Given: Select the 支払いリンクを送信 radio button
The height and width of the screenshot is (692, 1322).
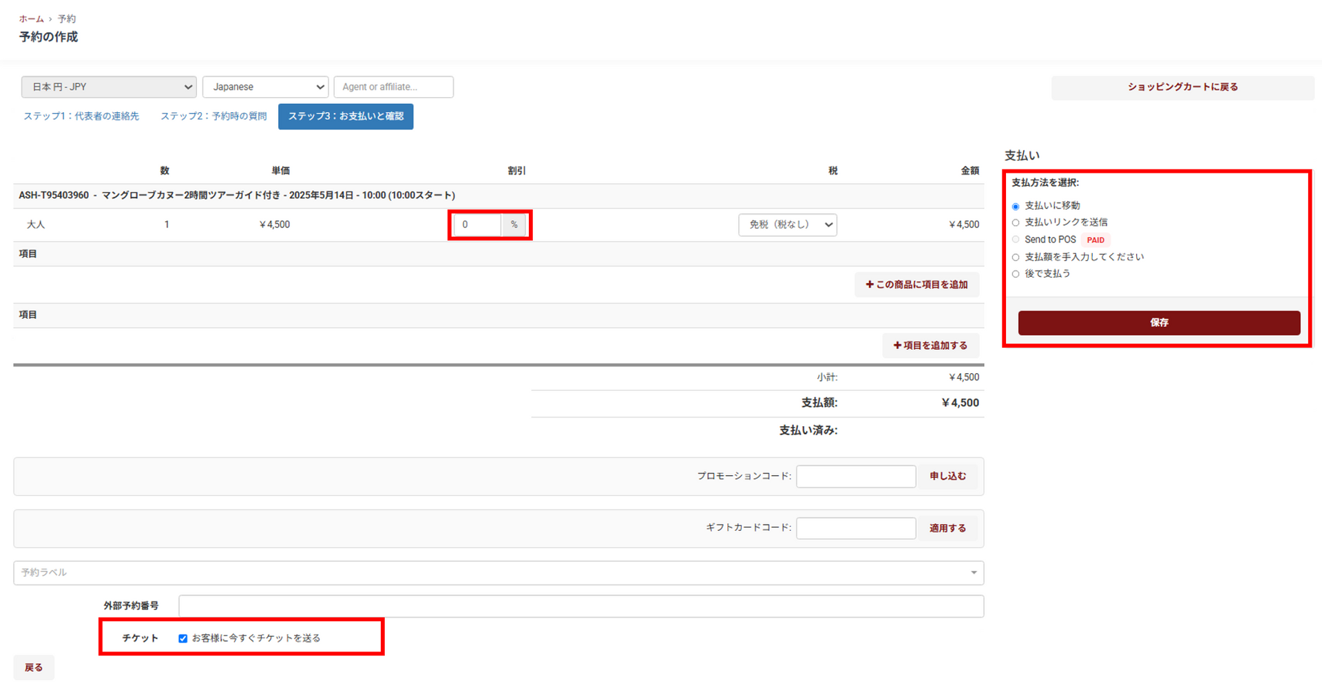Looking at the screenshot, I should coord(1016,222).
